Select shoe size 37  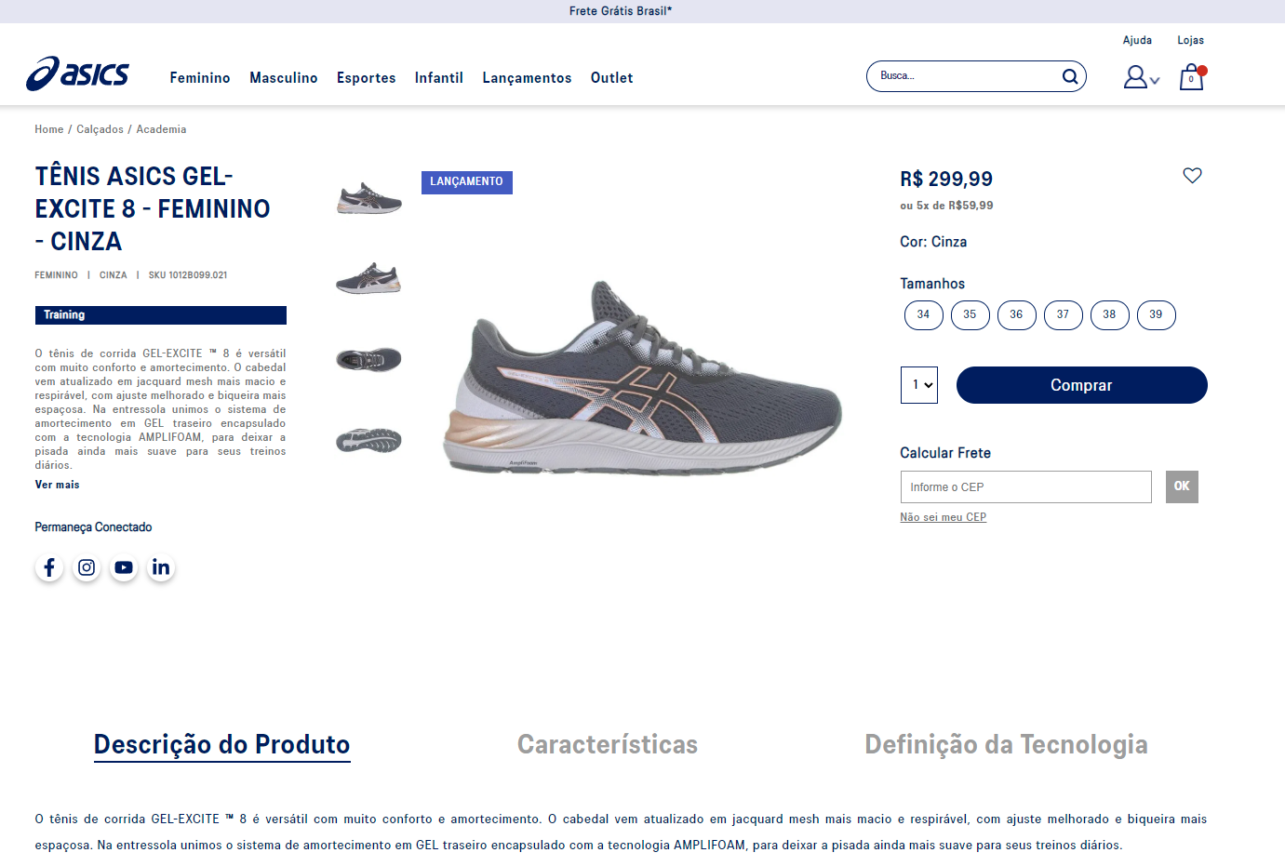click(x=1063, y=315)
